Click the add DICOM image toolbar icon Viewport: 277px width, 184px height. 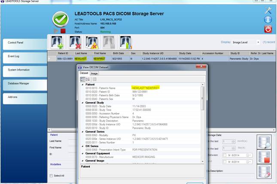(57, 42)
